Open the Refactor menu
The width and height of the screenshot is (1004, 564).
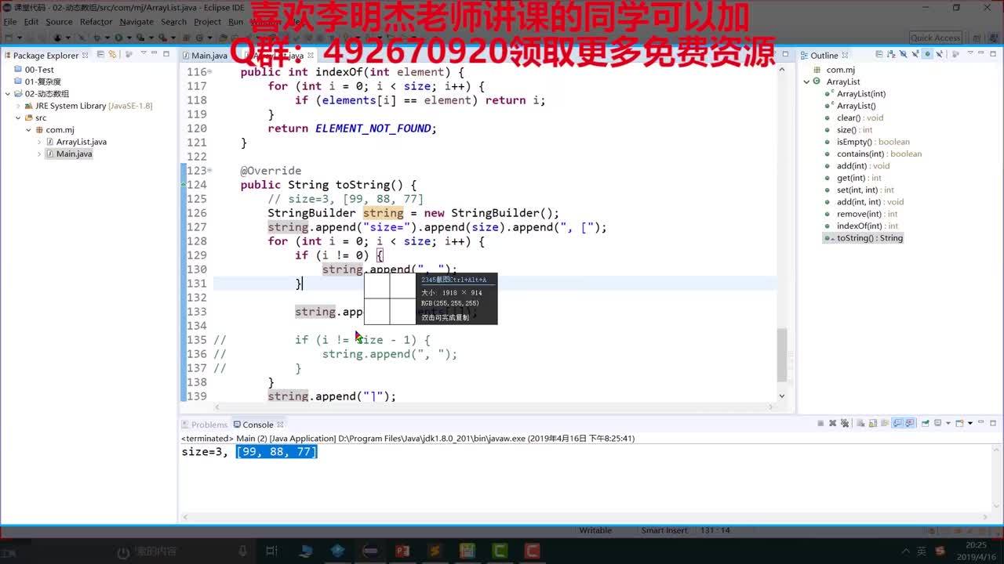point(96,22)
